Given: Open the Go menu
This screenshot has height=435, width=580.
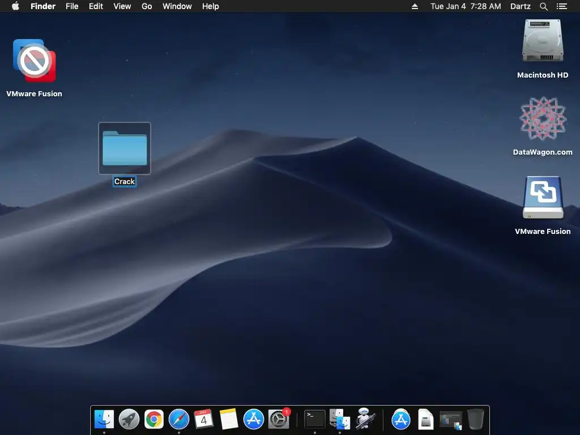Looking at the screenshot, I should tap(147, 6).
